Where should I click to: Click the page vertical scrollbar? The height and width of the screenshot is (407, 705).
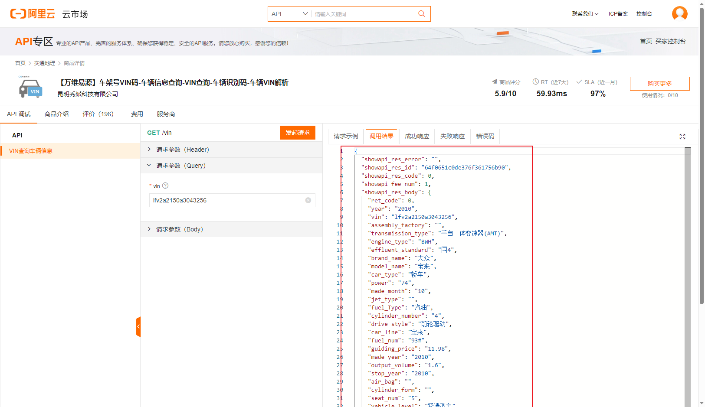click(x=702, y=156)
